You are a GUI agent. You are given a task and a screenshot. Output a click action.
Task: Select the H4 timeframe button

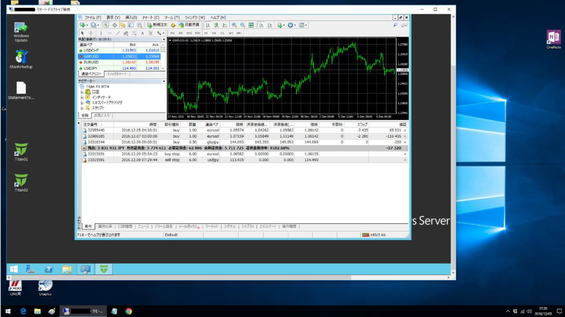[214, 33]
